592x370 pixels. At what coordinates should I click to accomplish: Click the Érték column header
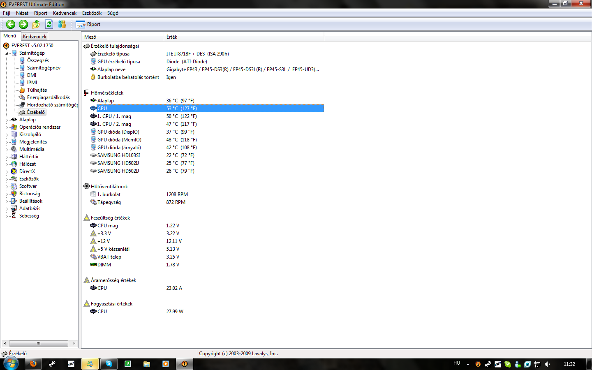(x=244, y=37)
